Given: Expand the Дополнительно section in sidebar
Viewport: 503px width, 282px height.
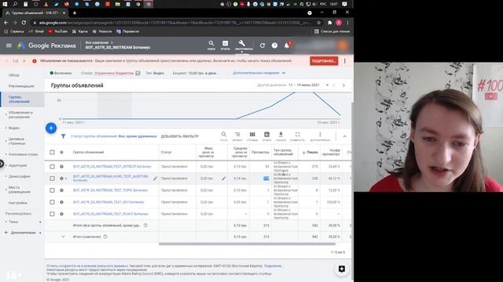Looking at the screenshot, I should [23, 233].
